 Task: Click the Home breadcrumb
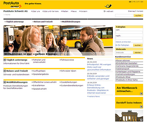tap(8, 15)
